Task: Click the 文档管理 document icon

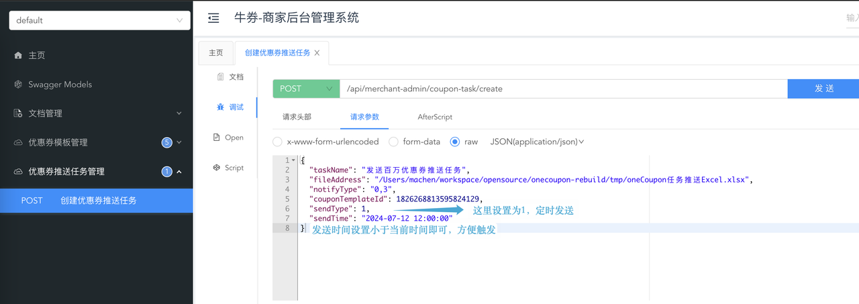Action: pos(18,113)
